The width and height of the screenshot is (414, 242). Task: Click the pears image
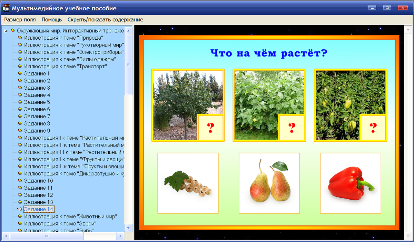click(x=269, y=183)
